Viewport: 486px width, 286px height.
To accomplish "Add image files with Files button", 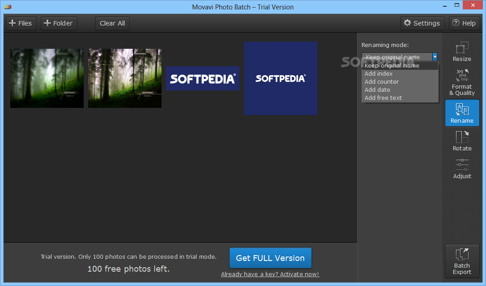I will click(x=21, y=23).
